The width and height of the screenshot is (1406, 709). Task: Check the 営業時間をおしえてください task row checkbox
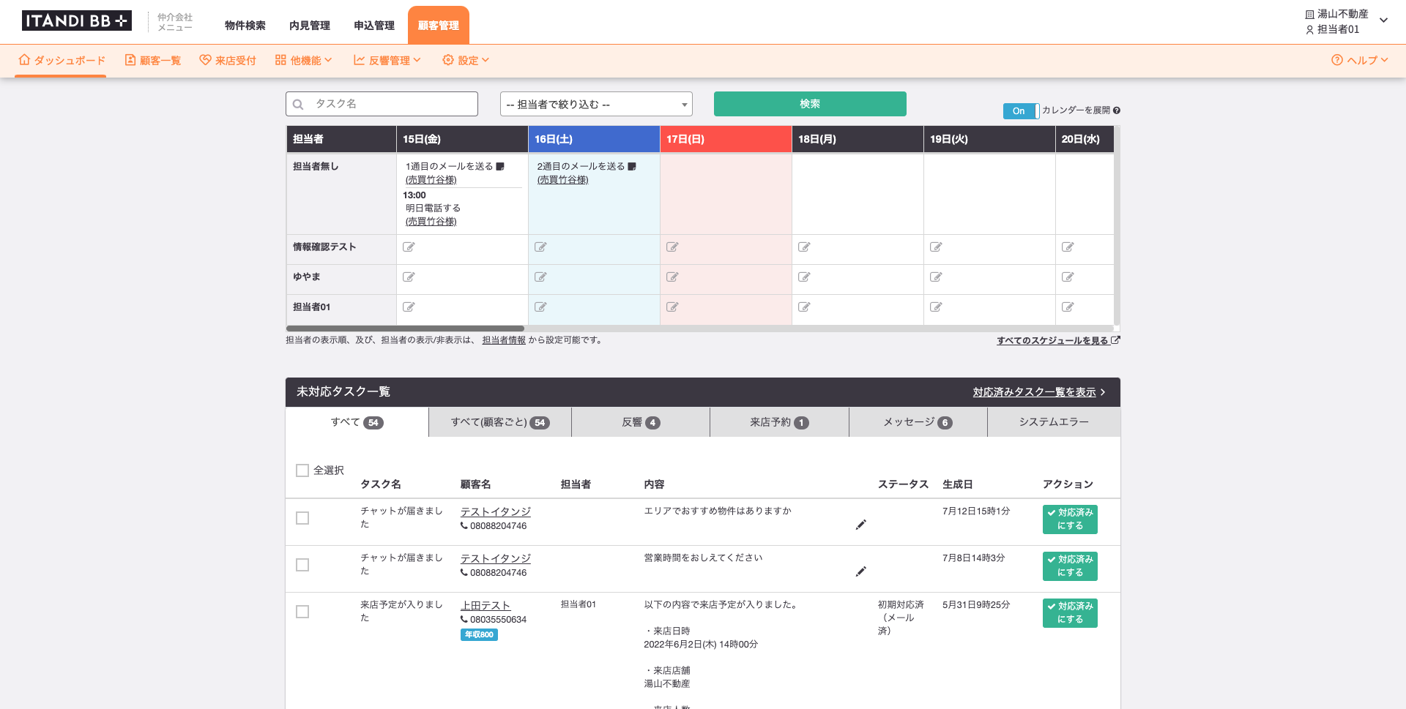tap(302, 565)
